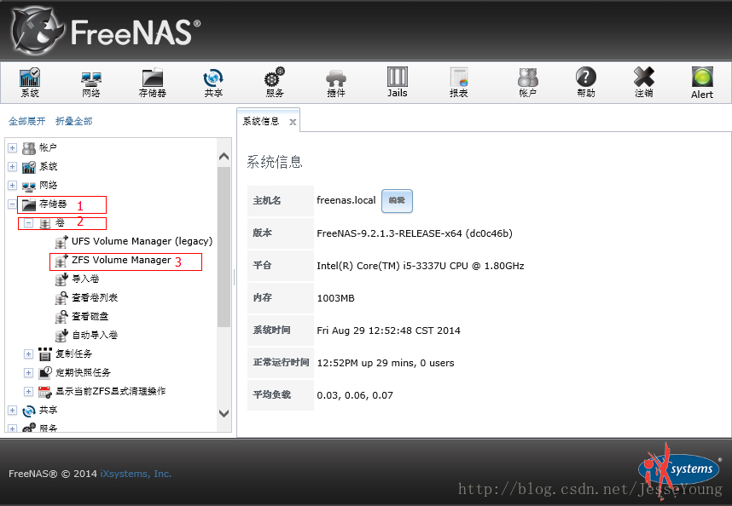Click the 编辑 button next to hostname
This screenshot has height=506, width=732.
[397, 201]
